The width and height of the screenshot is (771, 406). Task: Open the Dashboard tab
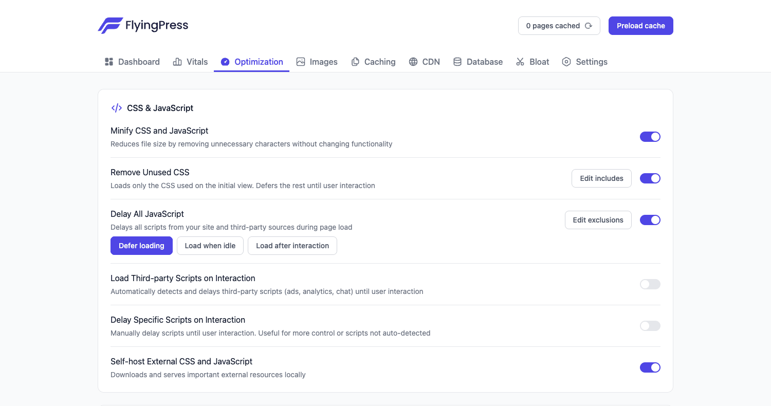[x=132, y=62]
